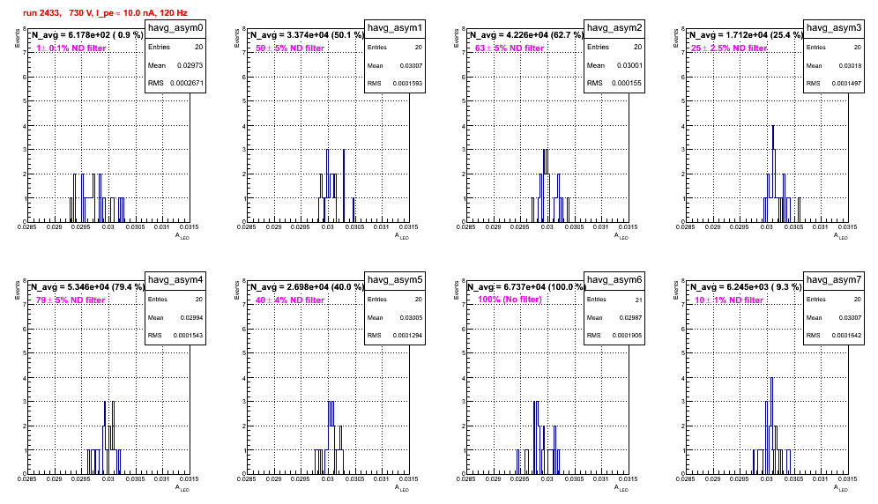Click the N_avg = 2.698e+04 label
The height and width of the screenshot is (504, 878).
pos(307,287)
